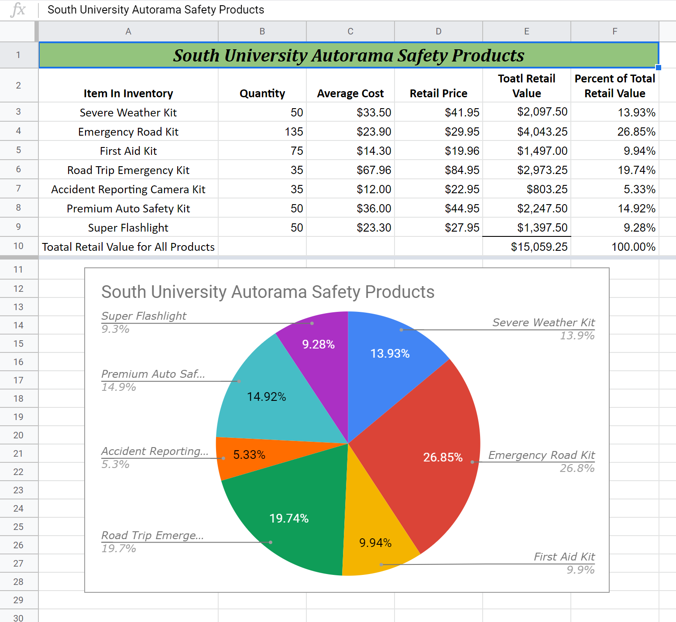Viewport: 676px width, 622px height.
Task: Click quantity cell showing 75
Action: point(262,150)
